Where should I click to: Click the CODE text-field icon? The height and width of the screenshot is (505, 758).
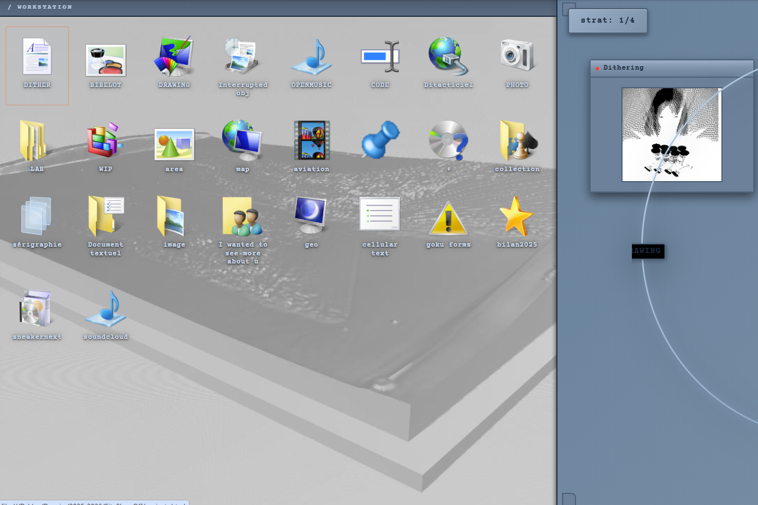coord(380,57)
